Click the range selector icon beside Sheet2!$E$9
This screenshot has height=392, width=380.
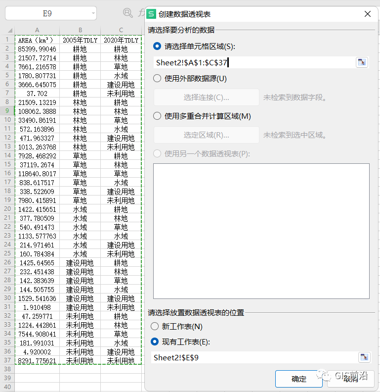[x=364, y=357]
